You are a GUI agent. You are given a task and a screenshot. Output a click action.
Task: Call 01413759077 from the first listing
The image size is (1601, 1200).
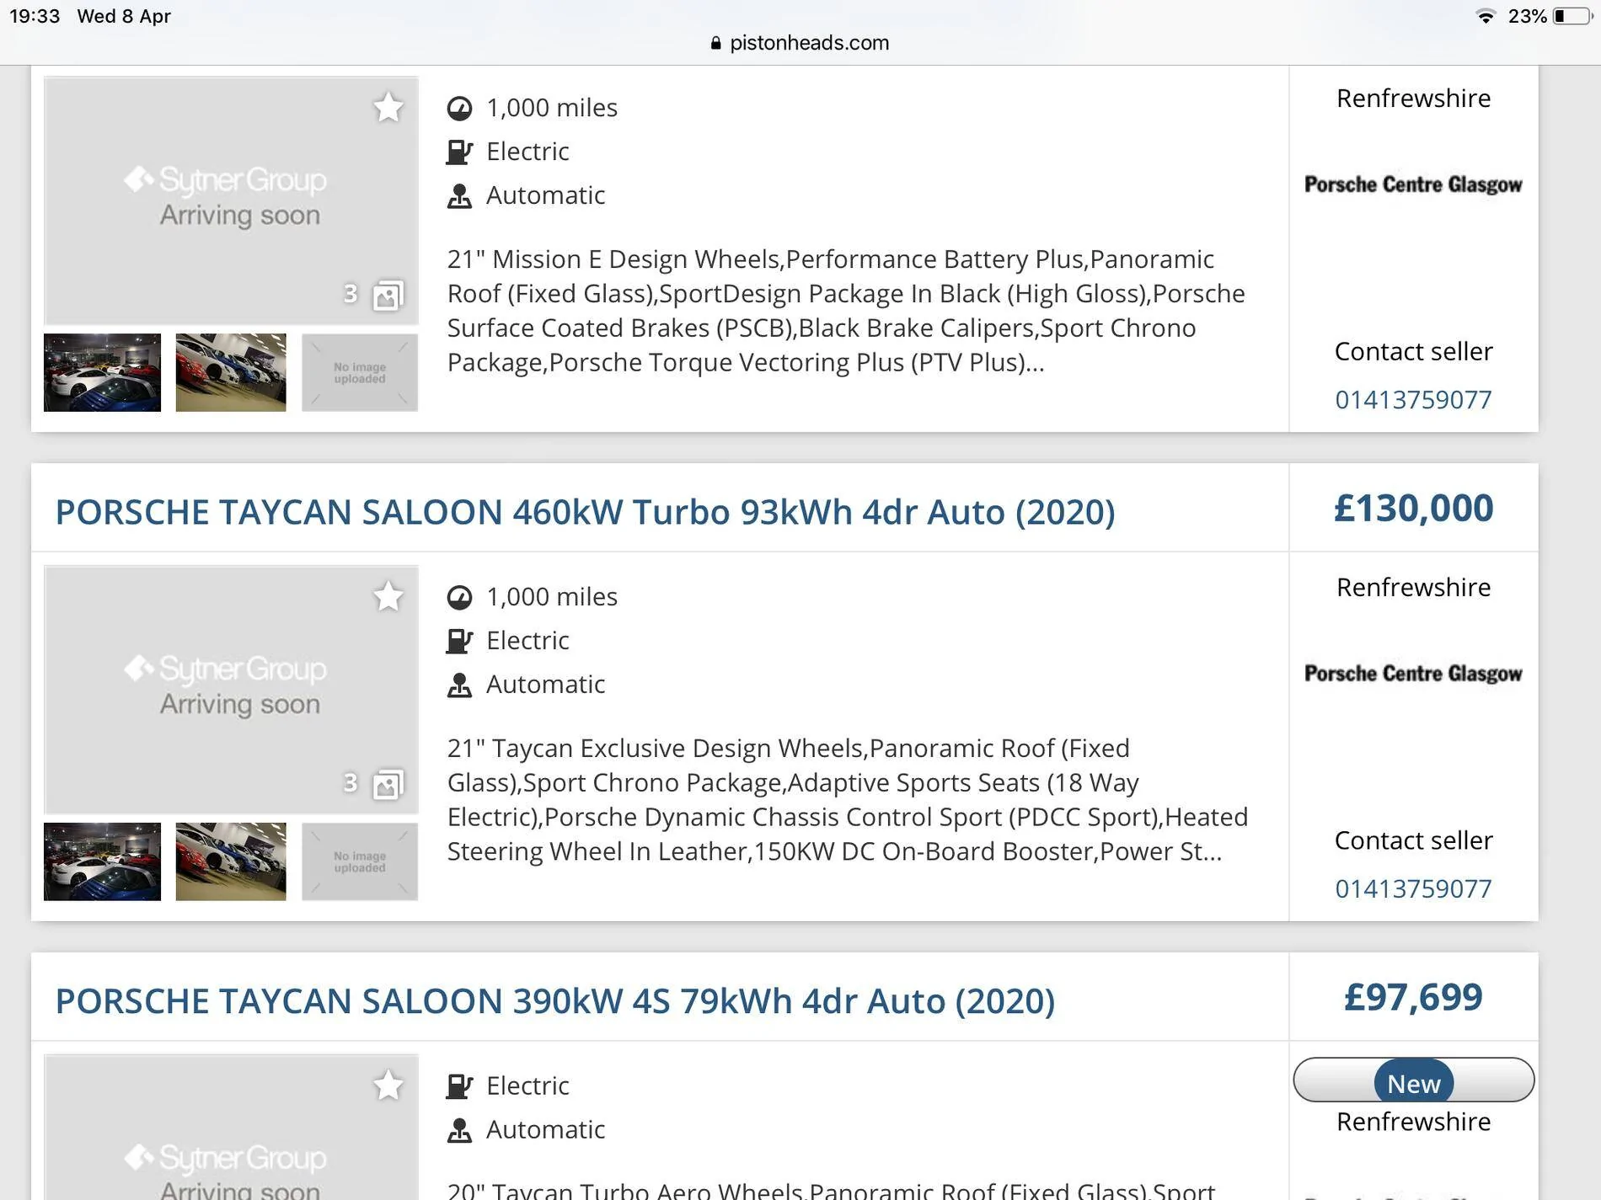[1413, 399]
